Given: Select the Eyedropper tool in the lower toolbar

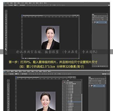Looking at the screenshot, I should pyautogui.click(x=8, y=92).
